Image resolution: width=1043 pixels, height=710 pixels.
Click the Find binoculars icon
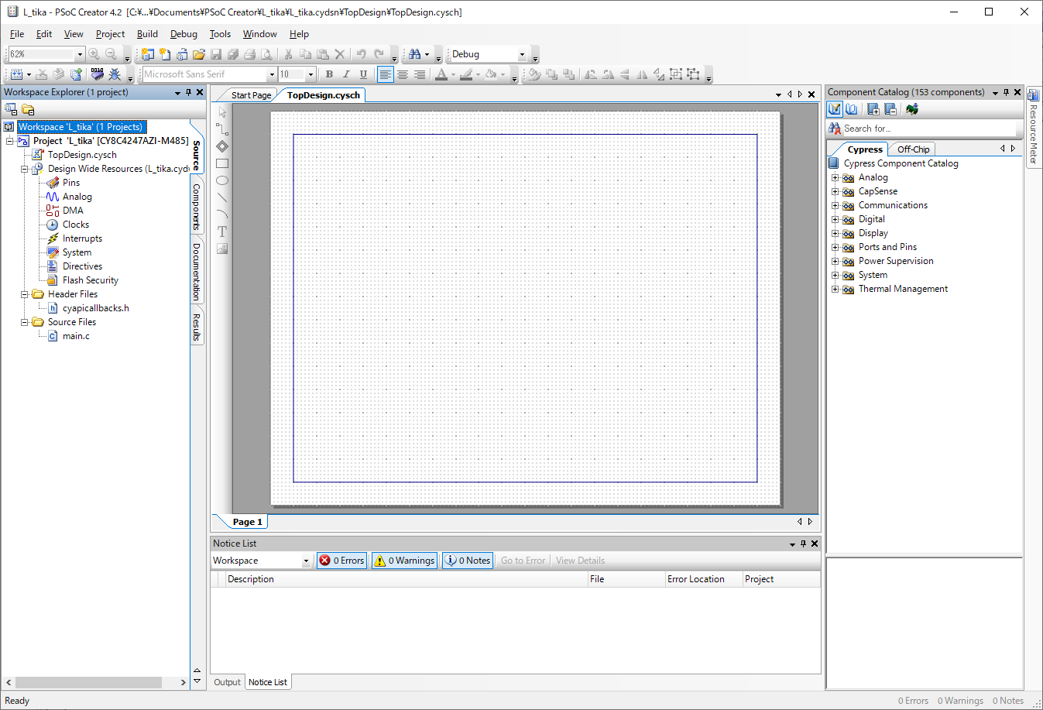tap(415, 54)
